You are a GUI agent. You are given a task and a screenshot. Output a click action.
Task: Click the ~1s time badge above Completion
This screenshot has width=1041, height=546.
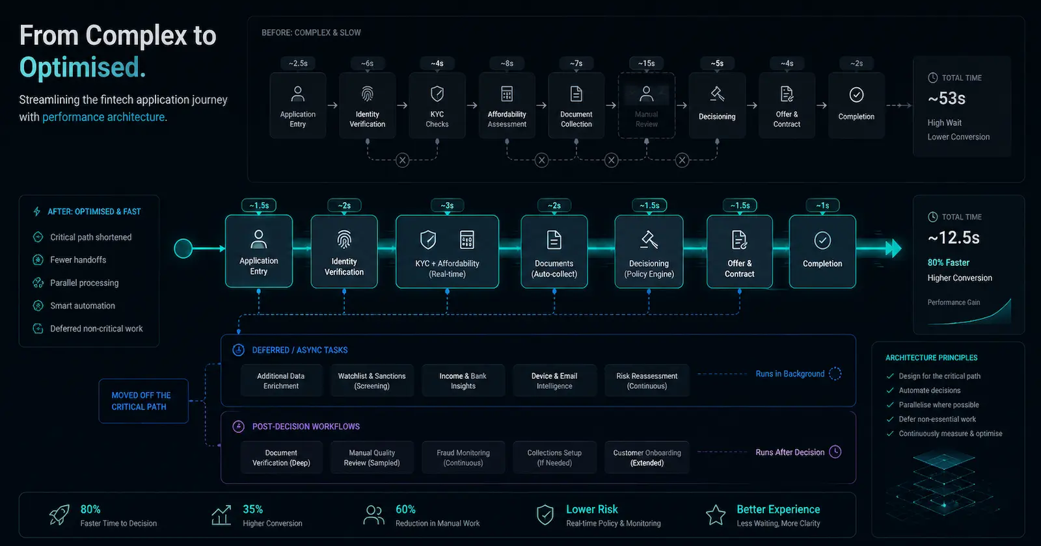click(822, 205)
